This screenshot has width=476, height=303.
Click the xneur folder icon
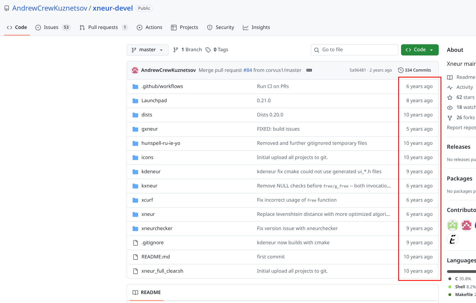[x=135, y=214]
